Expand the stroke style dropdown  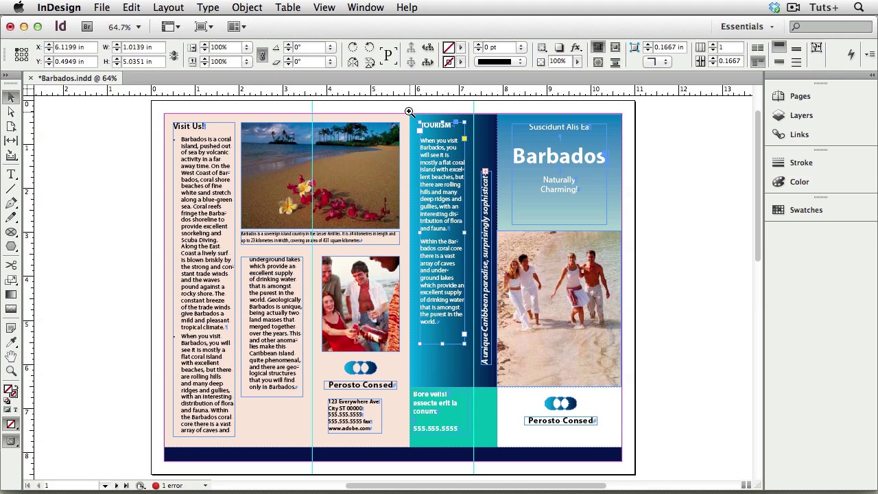520,62
